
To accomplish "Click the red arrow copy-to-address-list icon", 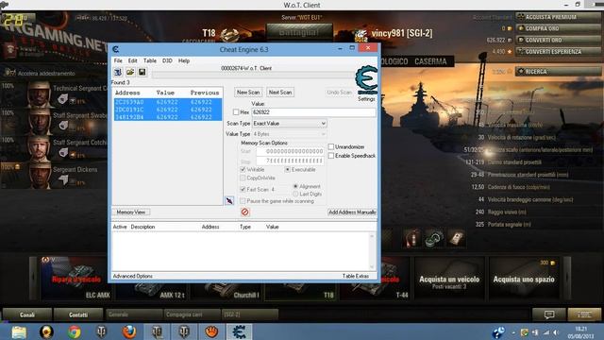I will [x=229, y=201].
